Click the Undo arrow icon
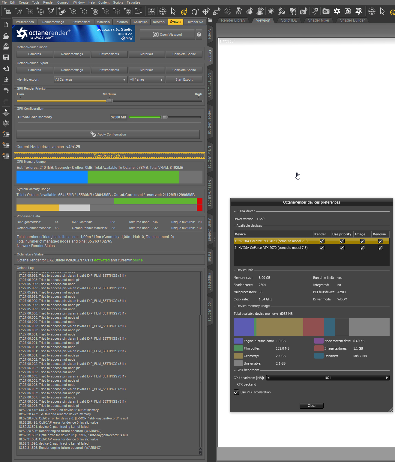The width and height of the screenshot is (395, 462). pos(6,90)
